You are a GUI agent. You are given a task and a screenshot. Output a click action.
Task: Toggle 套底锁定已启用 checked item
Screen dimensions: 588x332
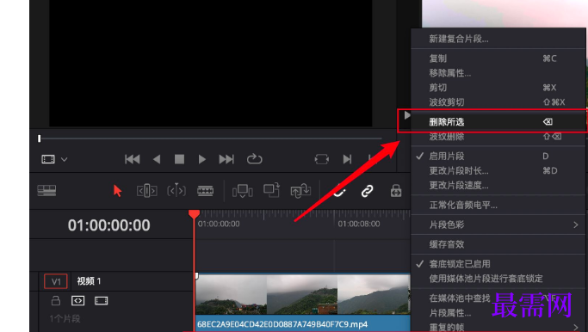point(498,264)
